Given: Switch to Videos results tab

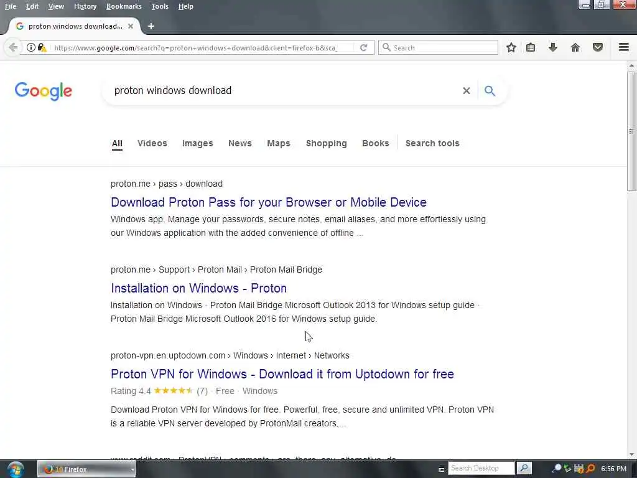Looking at the screenshot, I should pos(152,143).
